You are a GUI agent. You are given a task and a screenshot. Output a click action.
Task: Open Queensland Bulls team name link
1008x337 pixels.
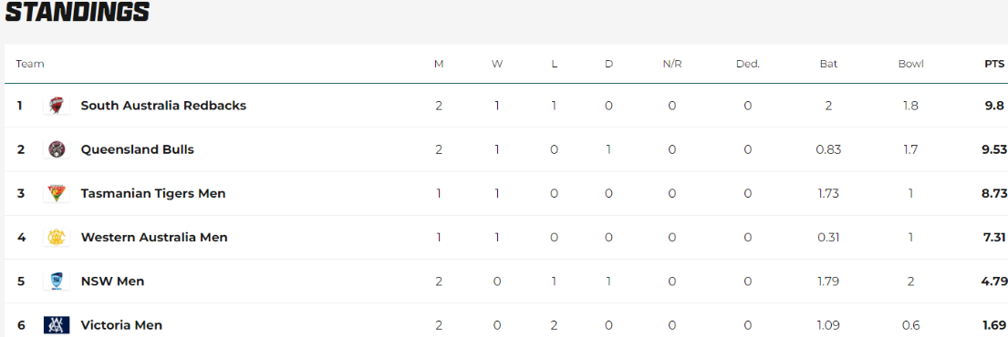point(138,149)
